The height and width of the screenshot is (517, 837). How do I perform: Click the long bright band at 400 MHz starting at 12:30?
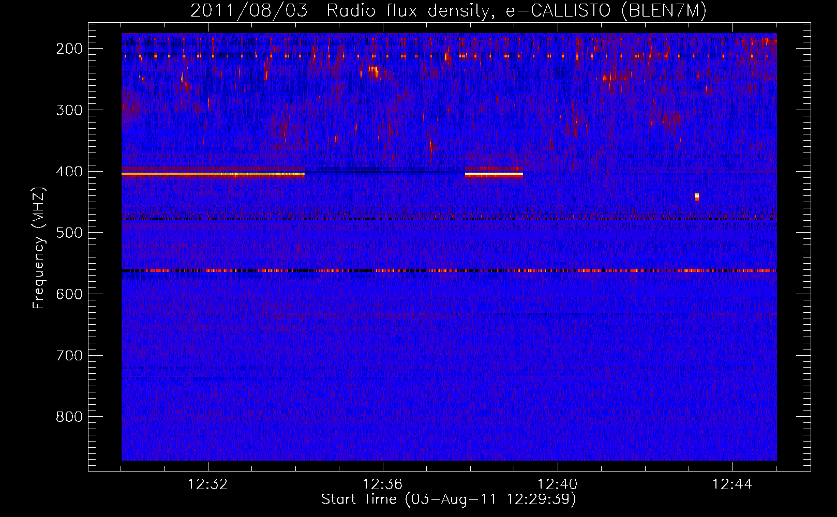[213, 174]
